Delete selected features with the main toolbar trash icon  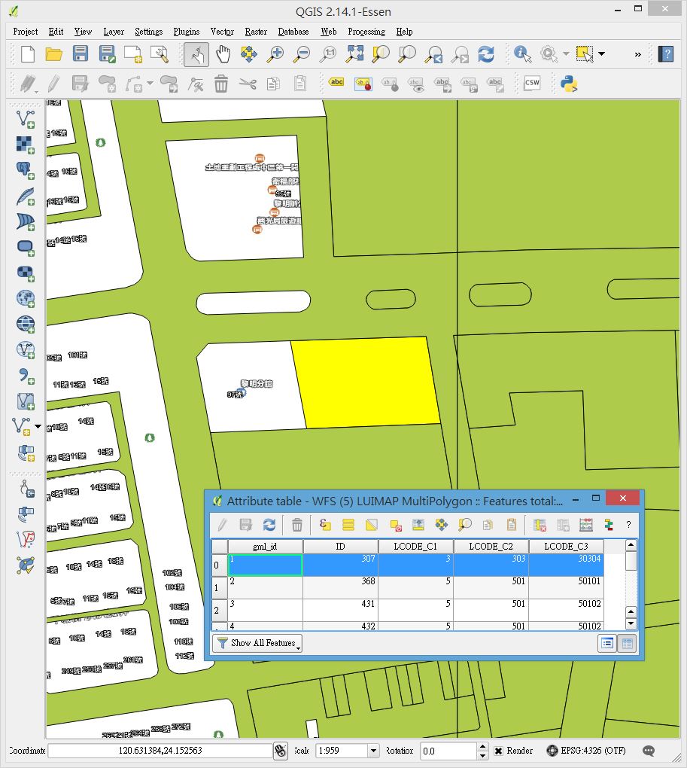[221, 84]
